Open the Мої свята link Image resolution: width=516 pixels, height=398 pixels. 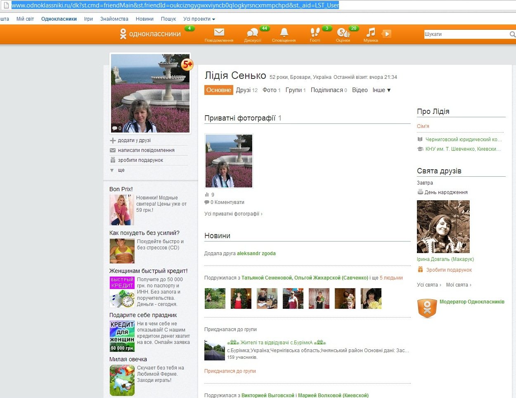click(459, 285)
